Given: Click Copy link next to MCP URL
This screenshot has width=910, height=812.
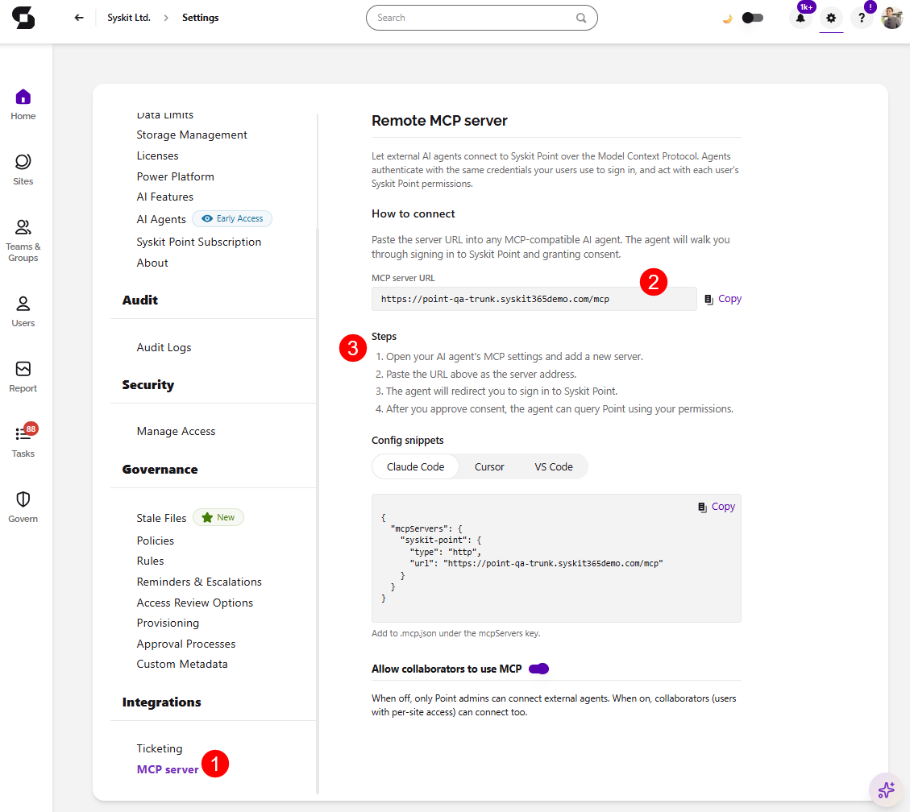Looking at the screenshot, I should pos(729,299).
